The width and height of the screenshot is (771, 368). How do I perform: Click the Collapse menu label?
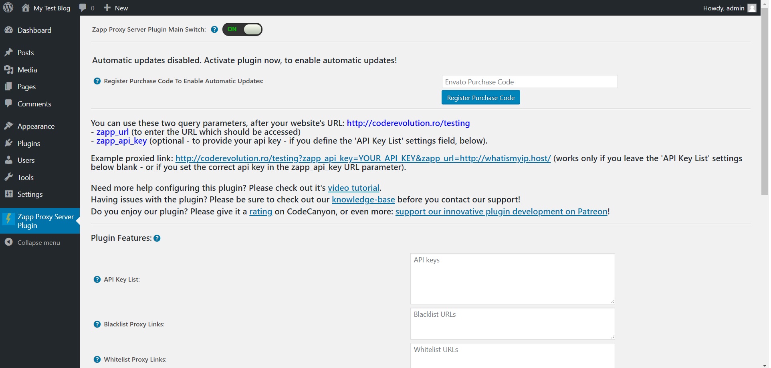tap(39, 242)
